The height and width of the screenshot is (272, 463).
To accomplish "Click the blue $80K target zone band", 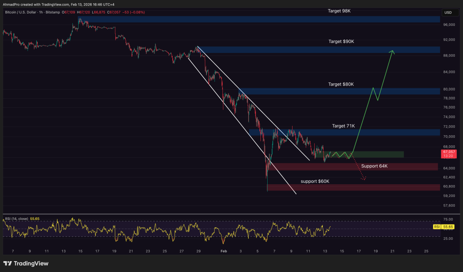I will pyautogui.click(x=339, y=91).
